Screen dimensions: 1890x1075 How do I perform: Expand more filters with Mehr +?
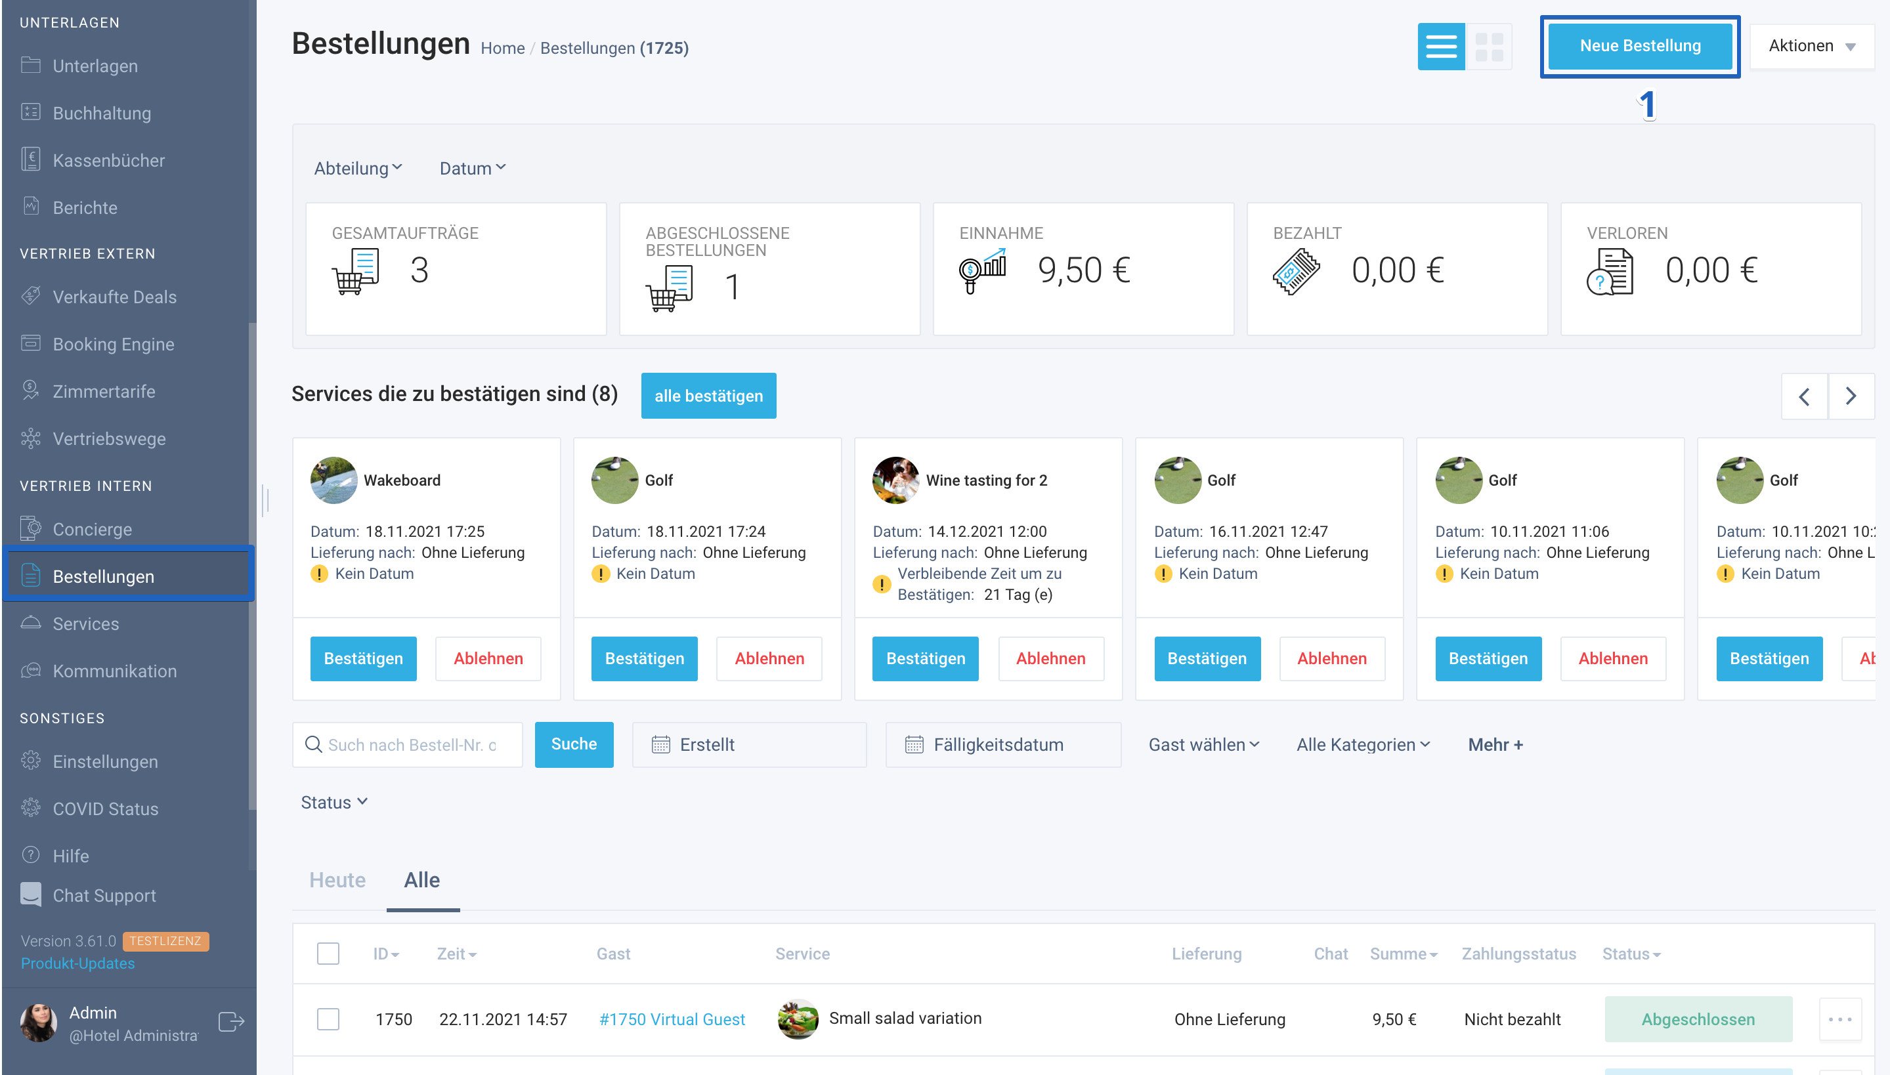point(1495,744)
